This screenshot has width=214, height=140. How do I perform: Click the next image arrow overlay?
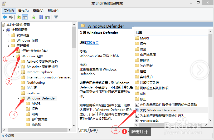[x=200, y=70]
